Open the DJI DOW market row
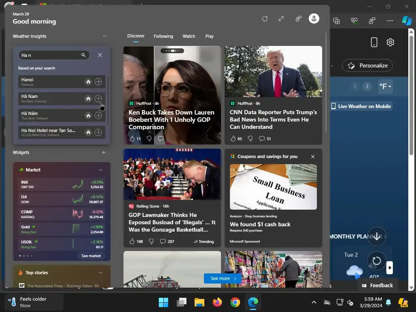The image size is (416, 312). click(x=62, y=199)
